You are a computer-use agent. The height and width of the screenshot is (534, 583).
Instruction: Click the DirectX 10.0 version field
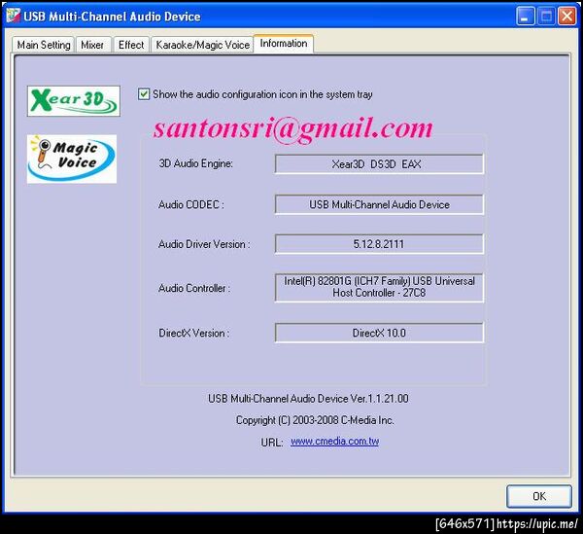point(379,333)
